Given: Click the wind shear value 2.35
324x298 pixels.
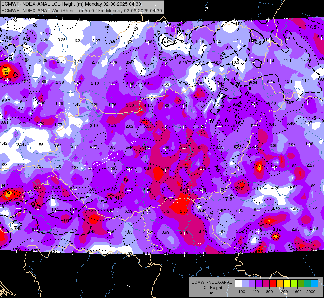Looking at the screenshot, I should (x=43, y=60).
